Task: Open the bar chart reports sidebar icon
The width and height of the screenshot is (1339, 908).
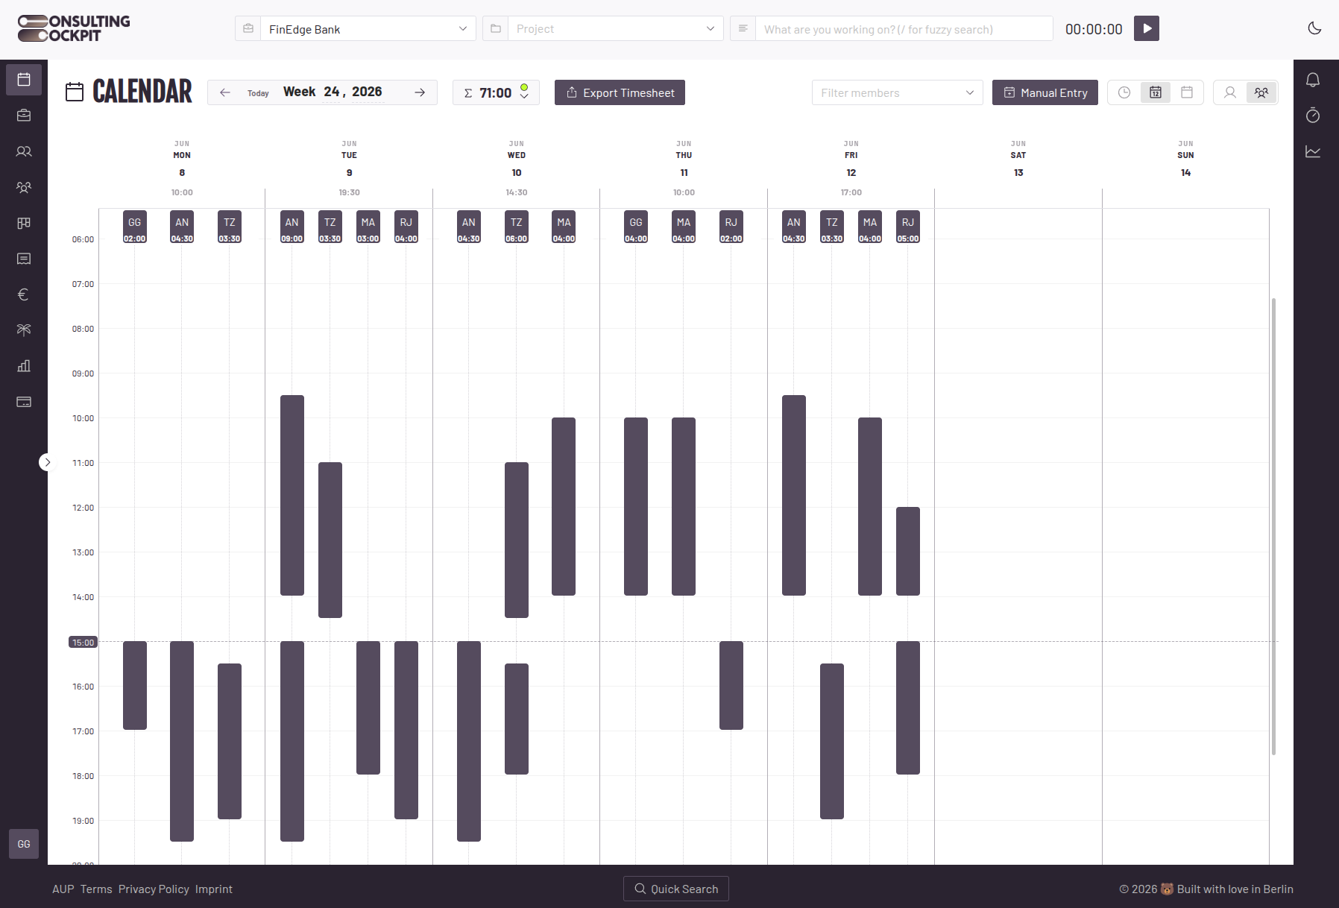Action: pos(24,366)
